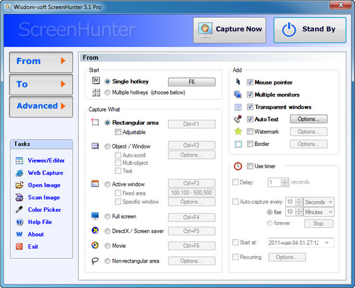Image resolution: width=355 pixels, height=288 pixels.
Task: Click the Use timer clock icon
Action: (238, 166)
